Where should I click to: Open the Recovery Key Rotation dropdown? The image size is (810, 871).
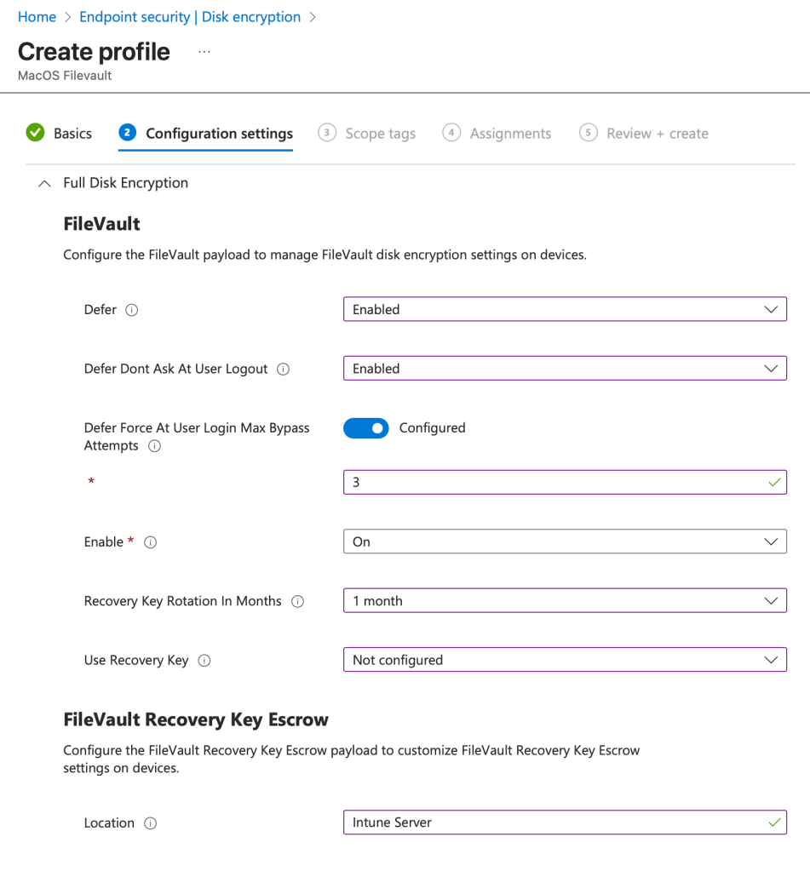point(564,601)
